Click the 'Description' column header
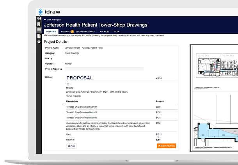238x165 pixels. pyautogui.click(x=72, y=101)
